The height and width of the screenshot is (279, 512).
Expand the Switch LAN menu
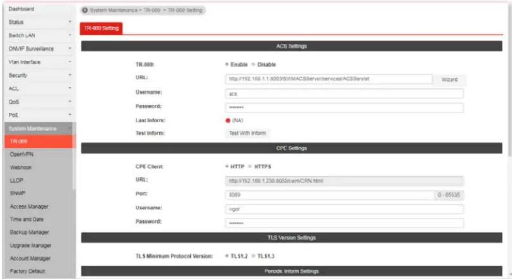39,35
